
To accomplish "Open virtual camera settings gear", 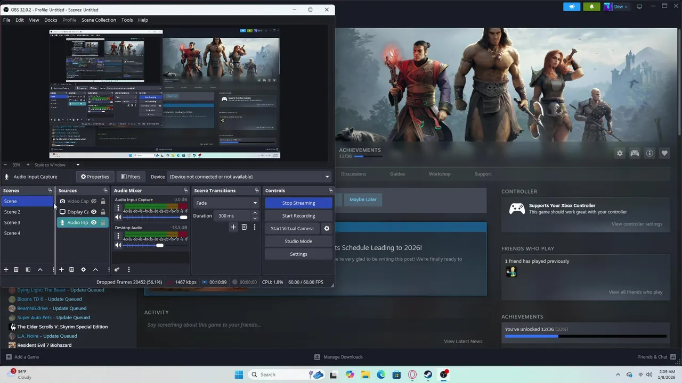I will click(327, 229).
